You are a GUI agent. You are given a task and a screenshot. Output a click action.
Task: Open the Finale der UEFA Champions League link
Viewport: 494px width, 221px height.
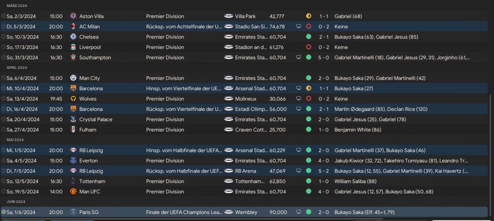[184, 212]
